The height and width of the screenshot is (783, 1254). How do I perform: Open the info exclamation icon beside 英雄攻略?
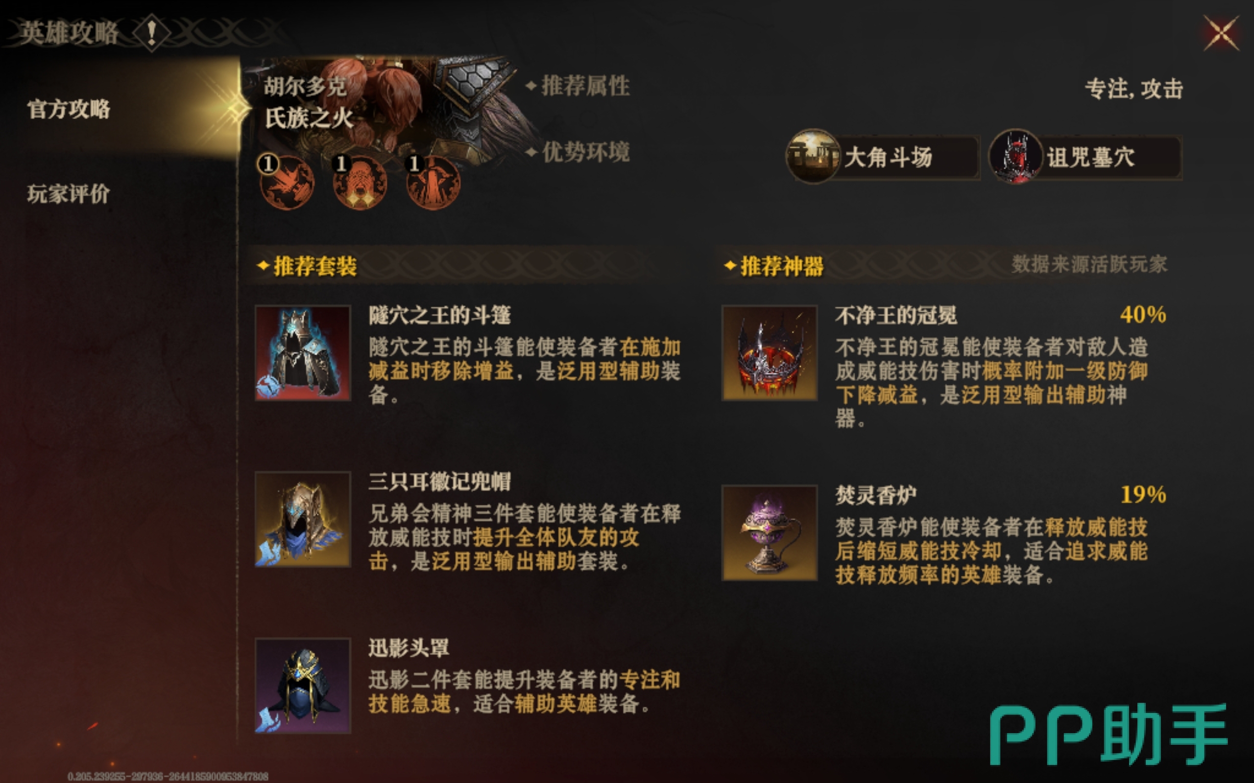point(151,33)
